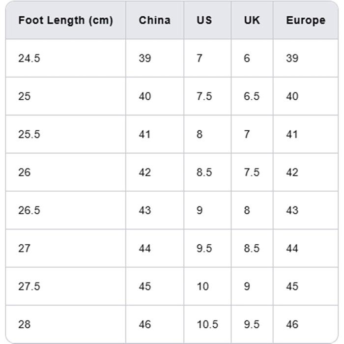This screenshot has height=344, width=344.
Task: Select Europe size 39 cell
Action: click(292, 58)
